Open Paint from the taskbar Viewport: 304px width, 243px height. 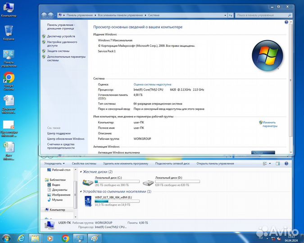95,238
